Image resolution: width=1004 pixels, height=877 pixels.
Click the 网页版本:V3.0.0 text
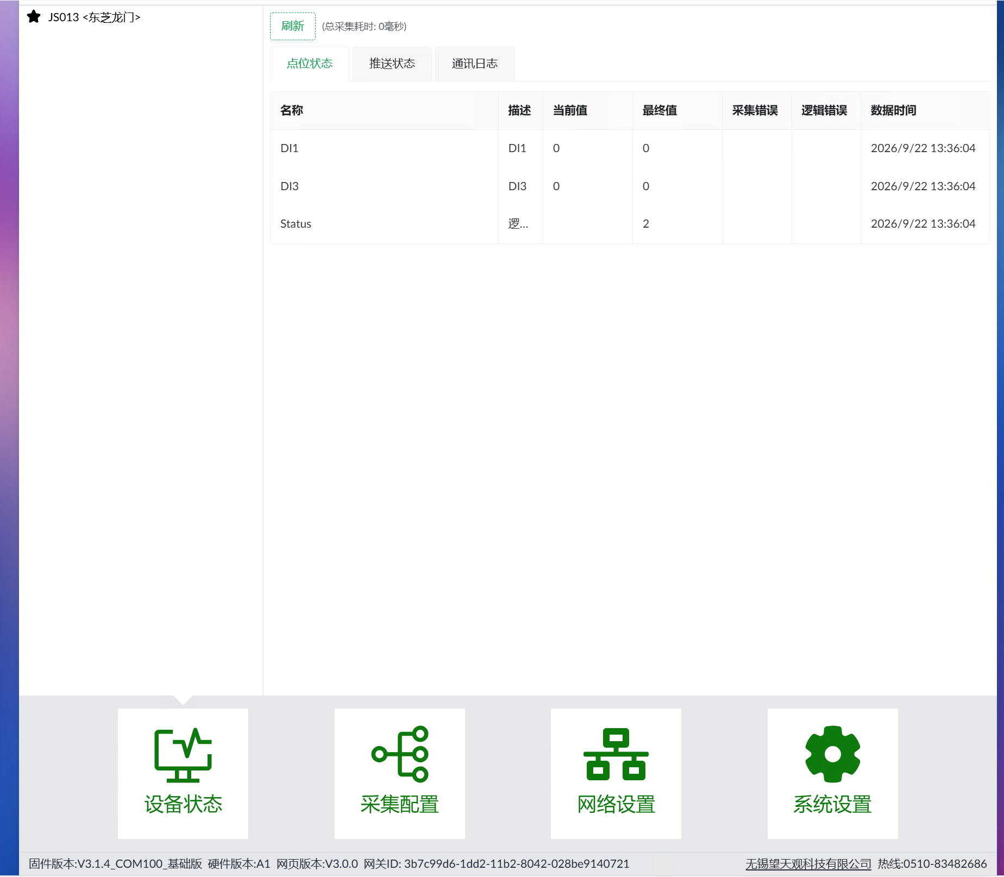coord(317,864)
